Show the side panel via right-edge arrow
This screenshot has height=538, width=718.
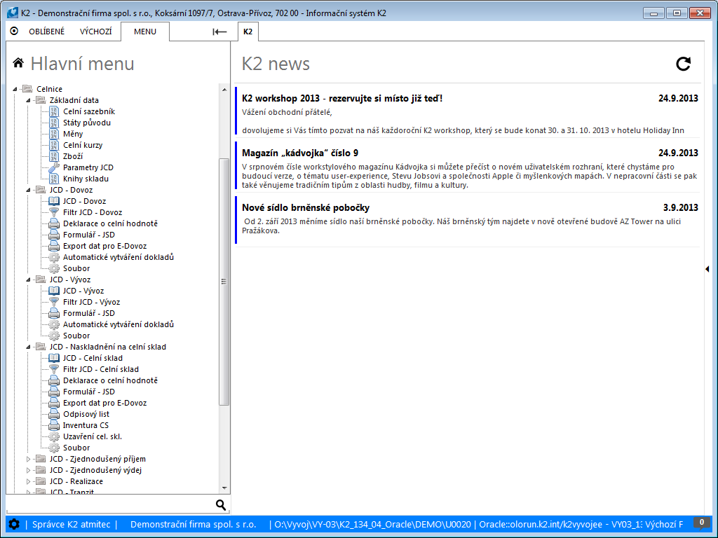(x=707, y=269)
